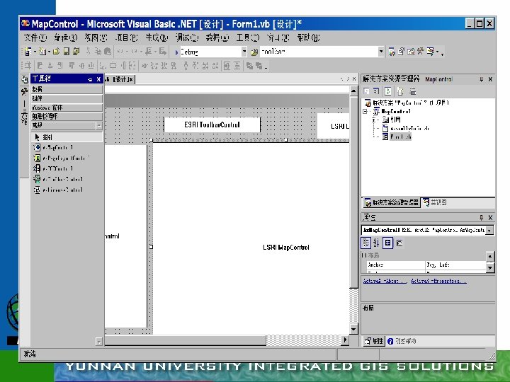Open the 帮助(H) menu
Viewport: 510px width, 382px height.
(308, 38)
